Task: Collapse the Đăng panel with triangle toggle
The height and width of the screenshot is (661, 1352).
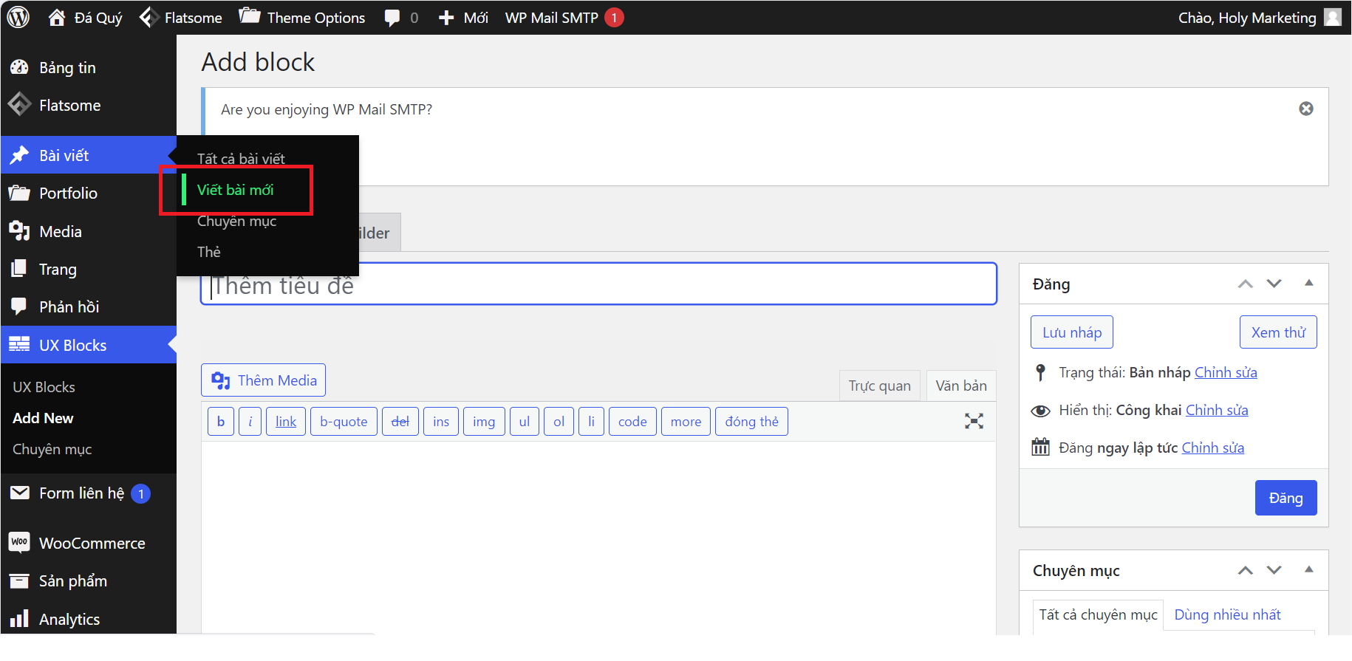Action: tap(1308, 283)
